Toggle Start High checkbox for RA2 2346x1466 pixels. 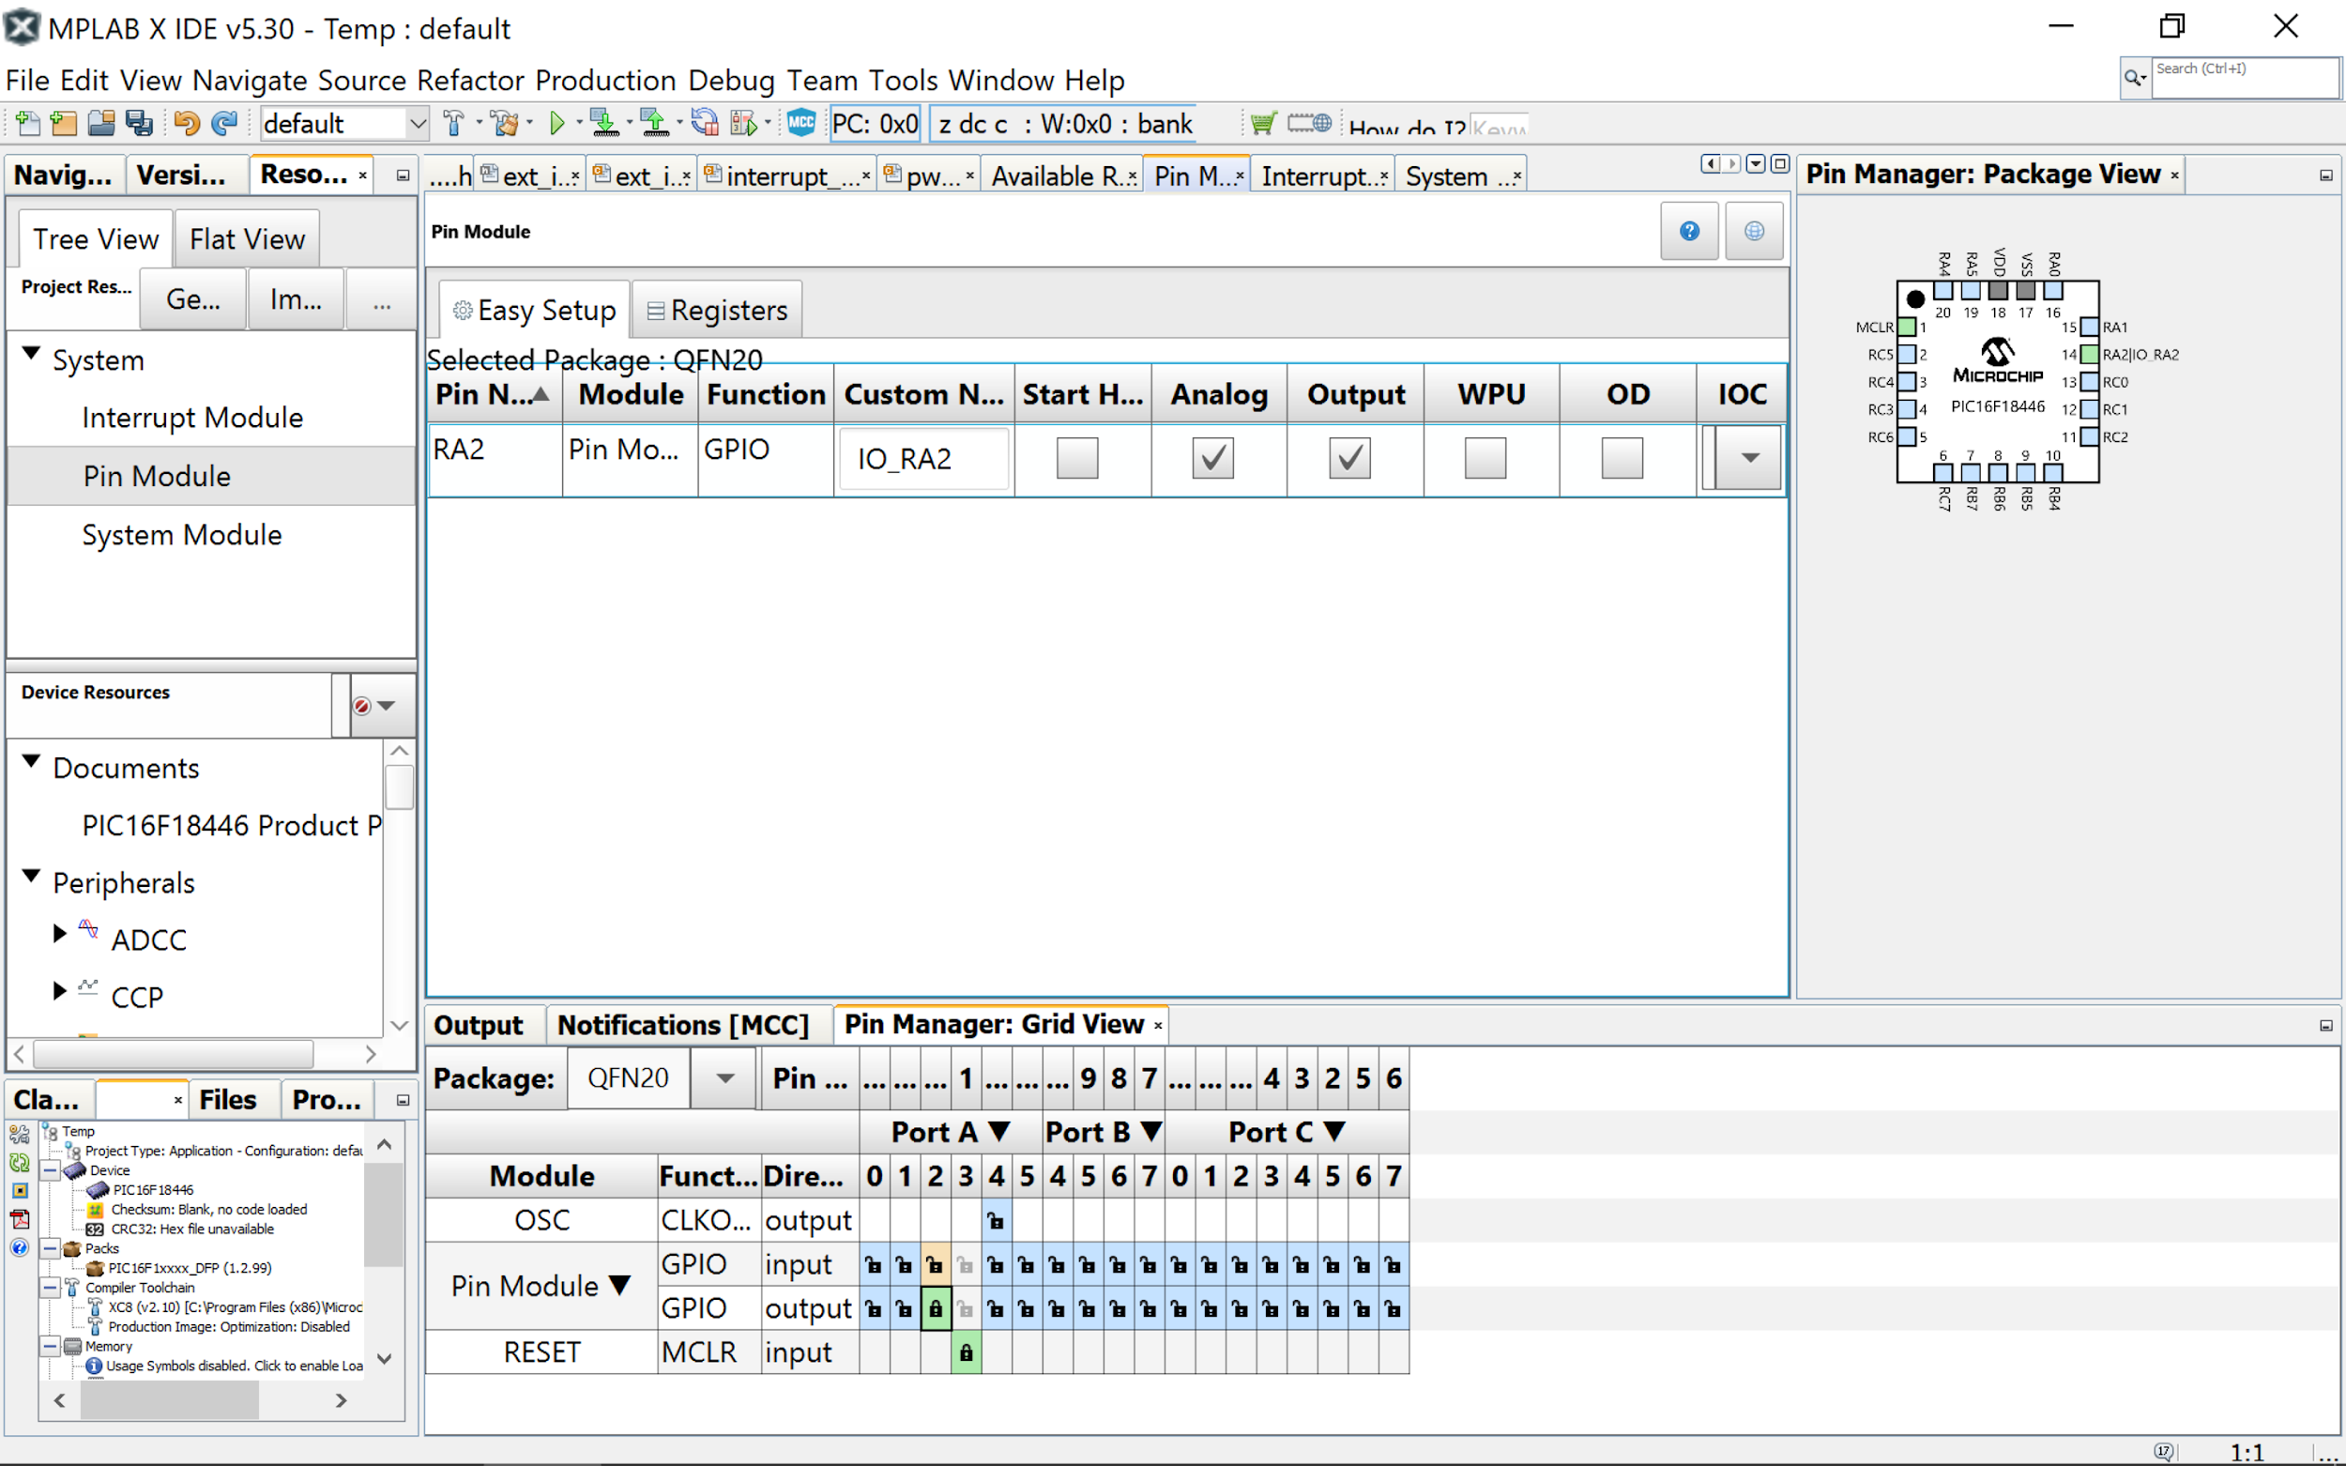1077,458
